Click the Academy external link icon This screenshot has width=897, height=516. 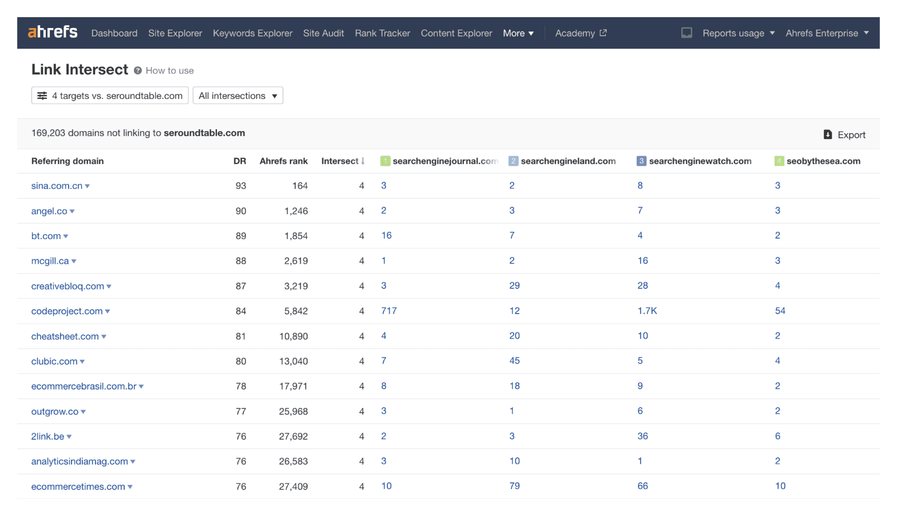point(603,33)
